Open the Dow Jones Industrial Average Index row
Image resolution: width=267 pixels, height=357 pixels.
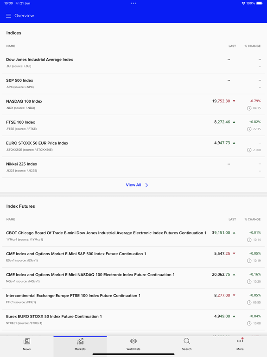tap(133, 63)
